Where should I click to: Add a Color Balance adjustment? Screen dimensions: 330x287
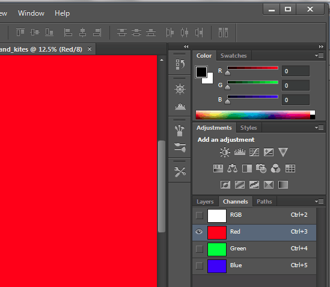[x=233, y=168]
